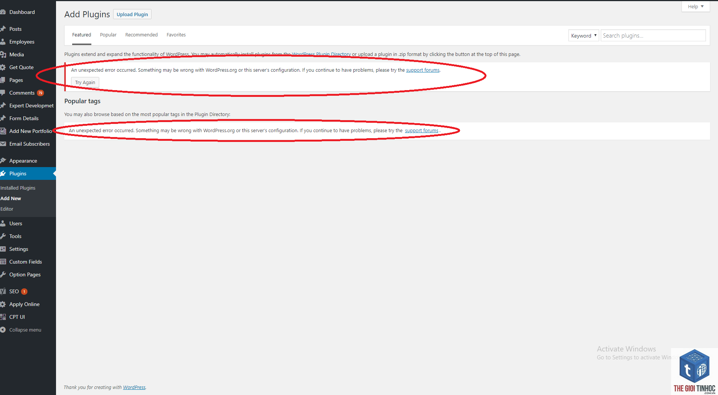Viewport: 718px width, 395px height.
Task: Click the Add New Portfolio icon
Action: (3, 131)
